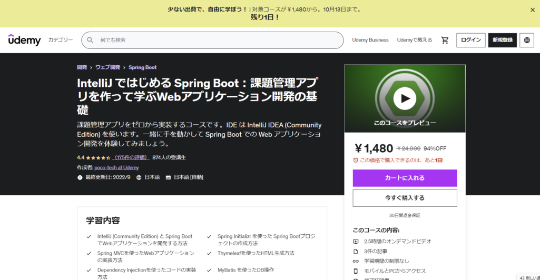
Task: Open the shopping cart icon
Action: pos(445,40)
